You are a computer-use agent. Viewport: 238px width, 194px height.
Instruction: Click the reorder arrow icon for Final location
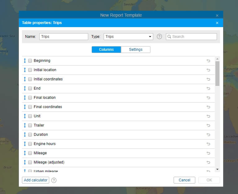[x=25, y=98]
